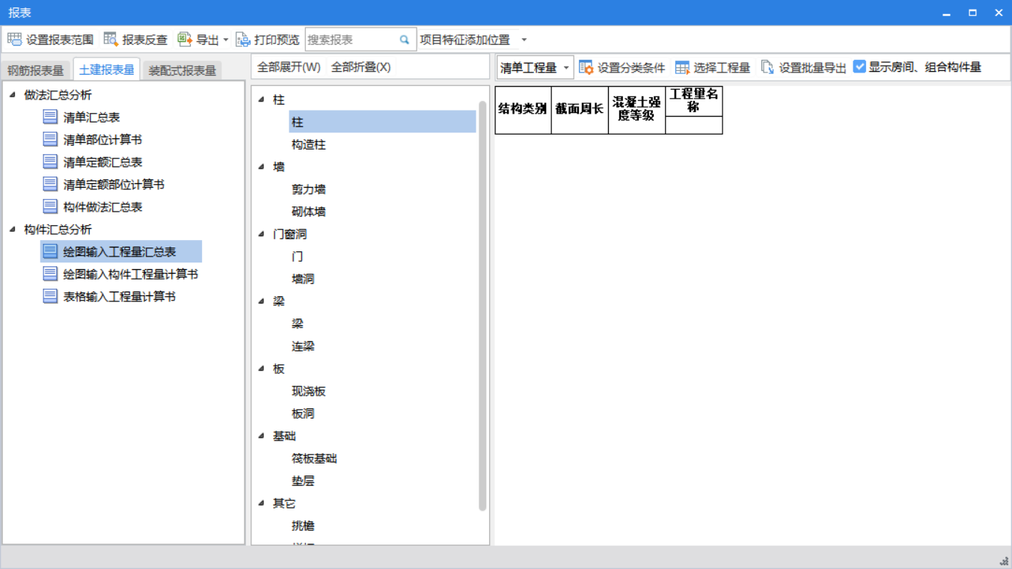
Task: Collapse the 门窗洞 category node
Action: (x=261, y=234)
